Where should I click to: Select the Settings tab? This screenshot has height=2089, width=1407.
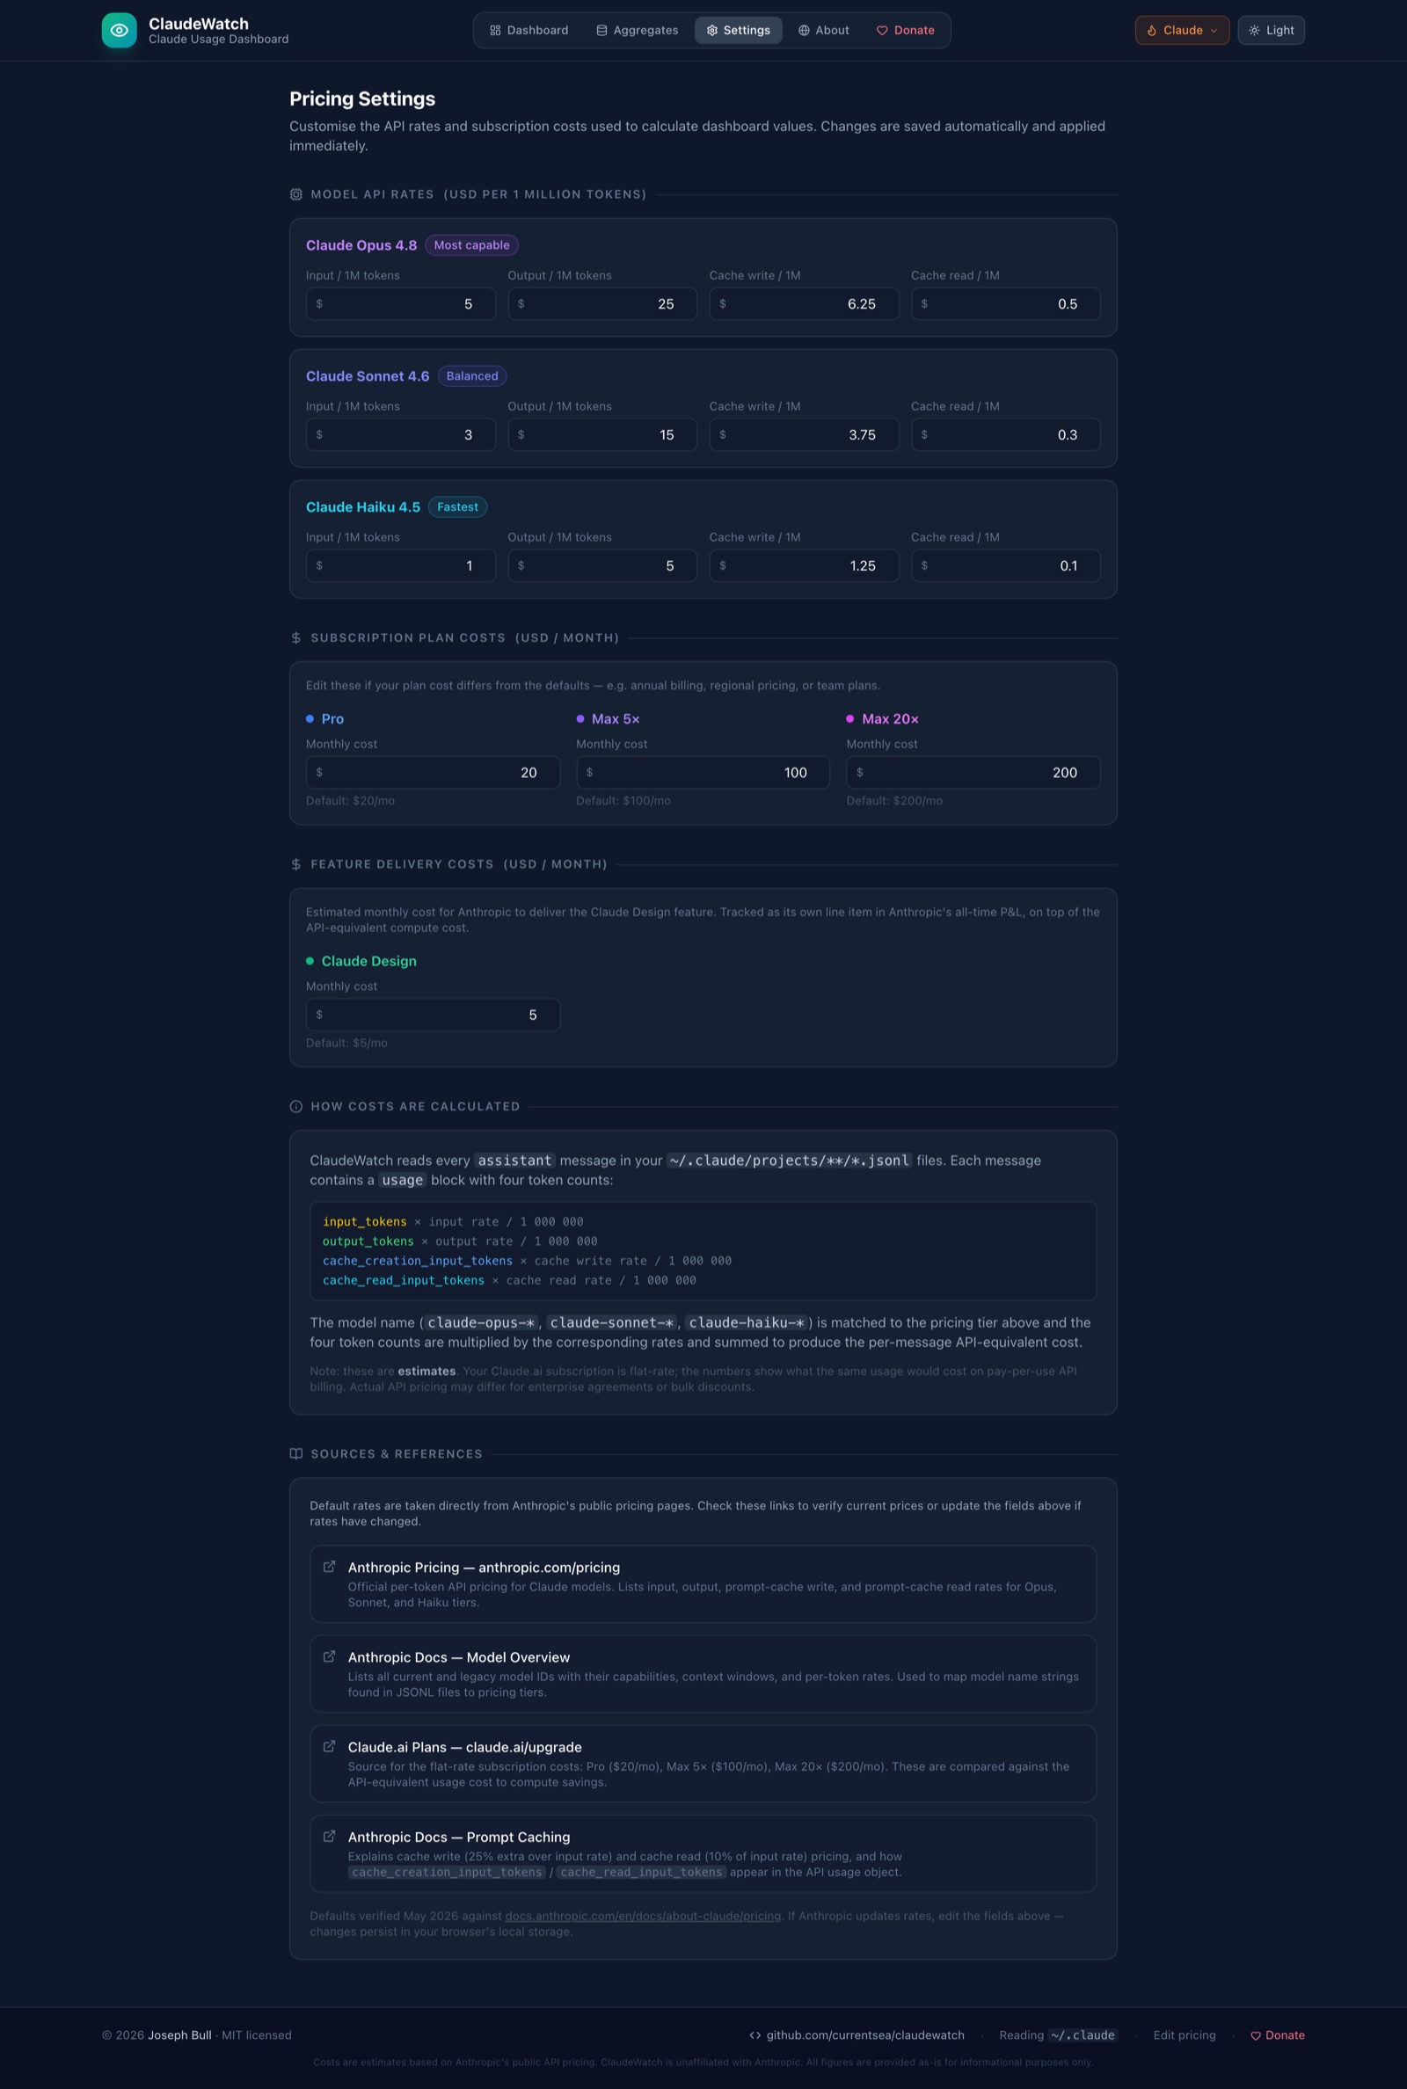[x=738, y=31]
